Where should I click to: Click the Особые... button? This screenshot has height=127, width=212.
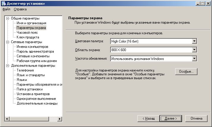pyautogui.click(x=186, y=71)
